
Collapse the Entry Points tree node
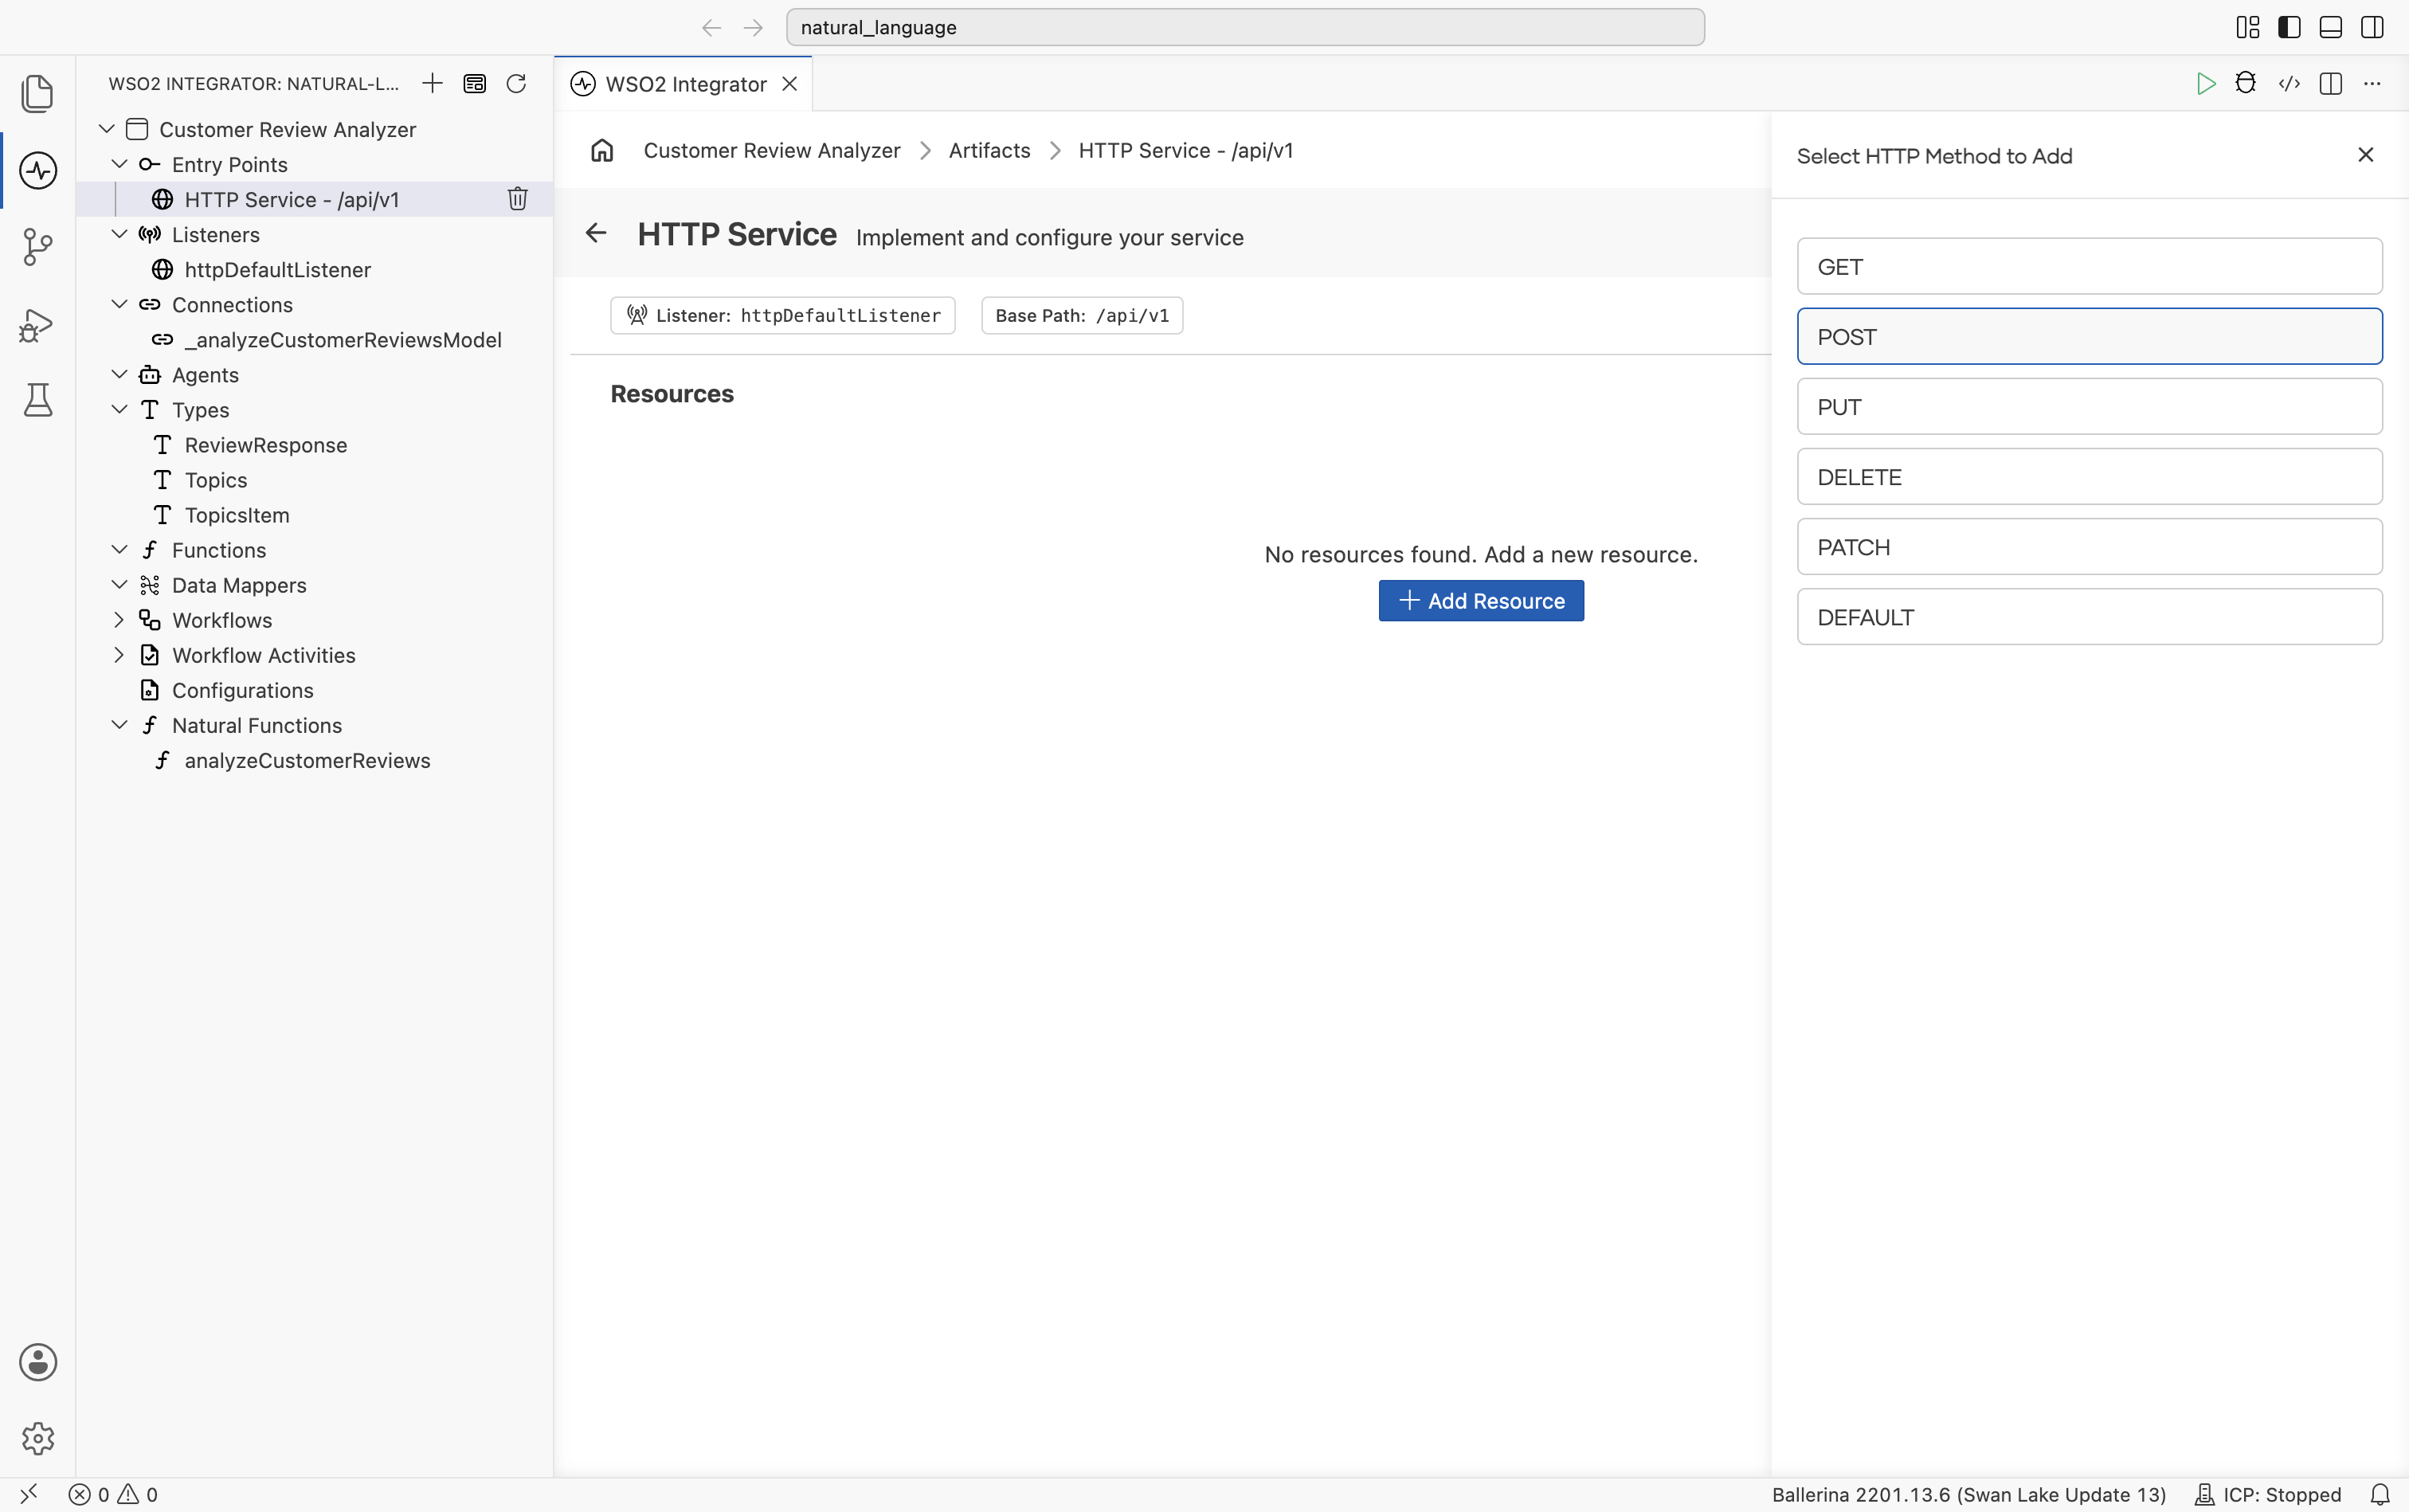point(119,164)
